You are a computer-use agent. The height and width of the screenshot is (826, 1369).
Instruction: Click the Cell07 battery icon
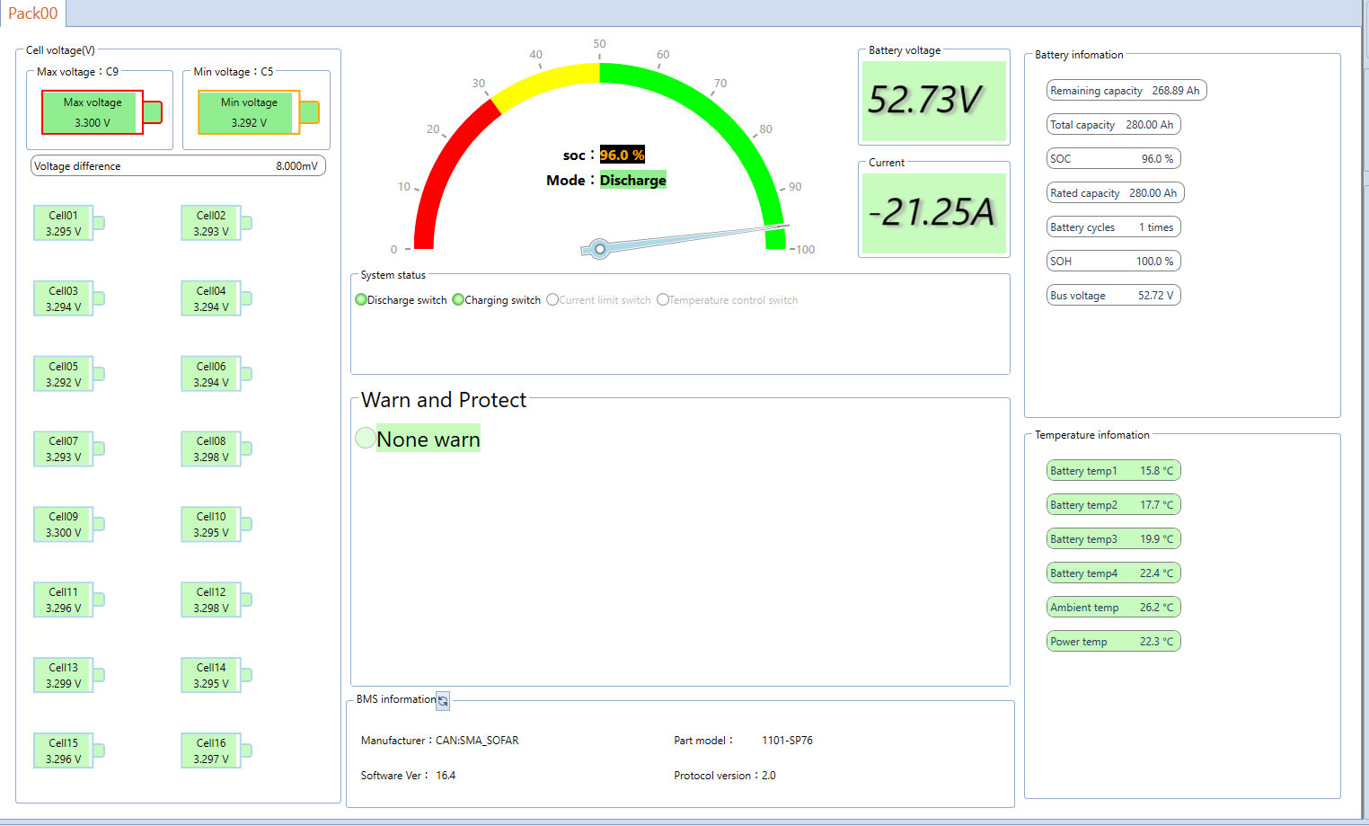(x=69, y=449)
